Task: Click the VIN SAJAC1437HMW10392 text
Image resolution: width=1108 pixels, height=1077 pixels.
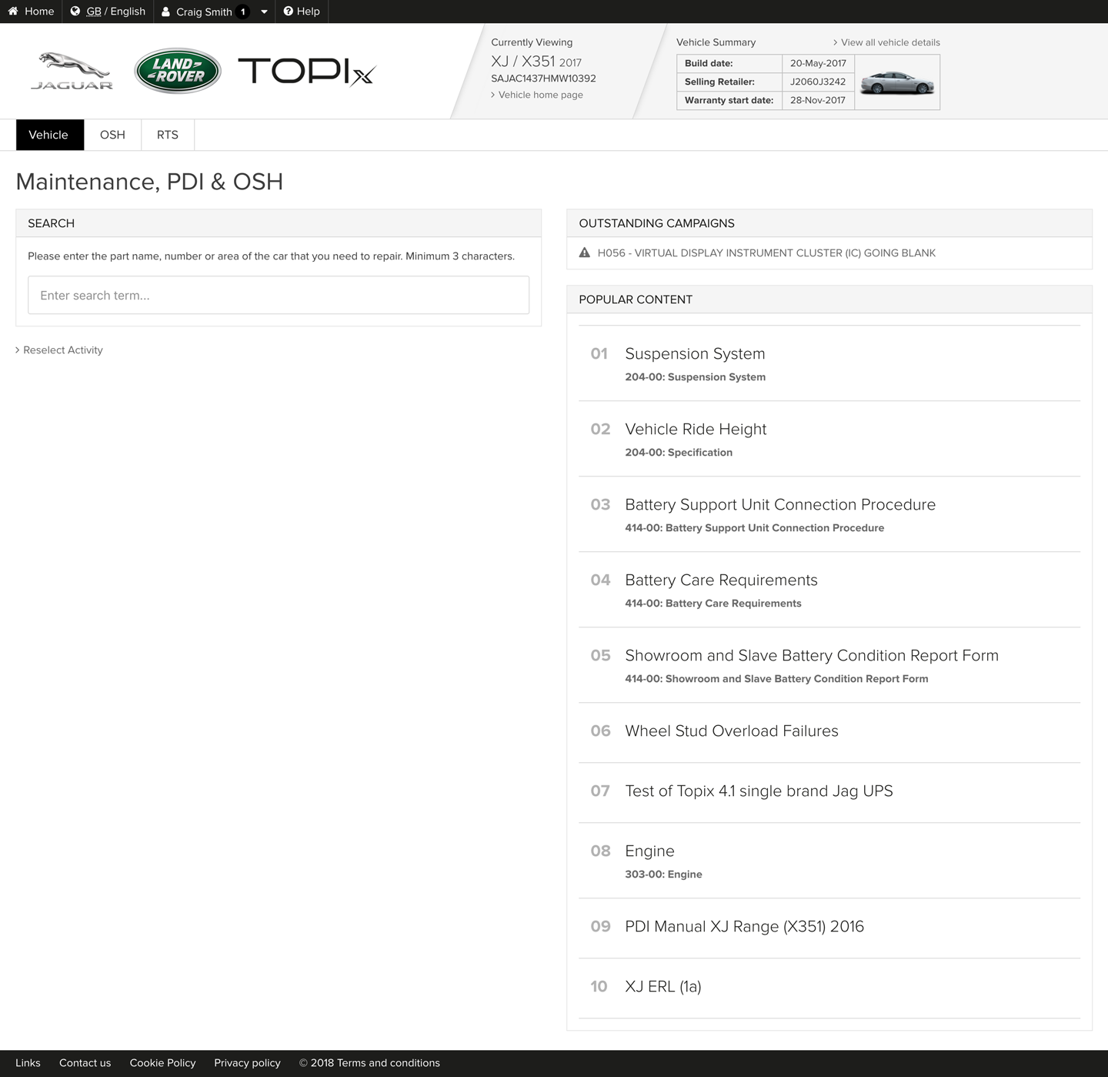Action: (x=543, y=78)
